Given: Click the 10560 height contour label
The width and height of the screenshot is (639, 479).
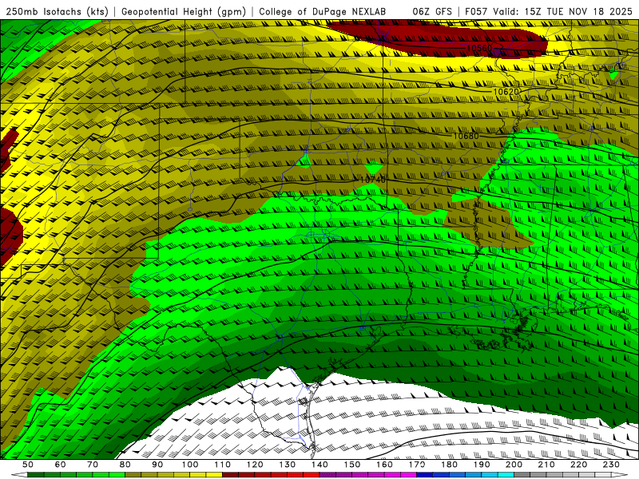Looking at the screenshot, I should 479,49.
